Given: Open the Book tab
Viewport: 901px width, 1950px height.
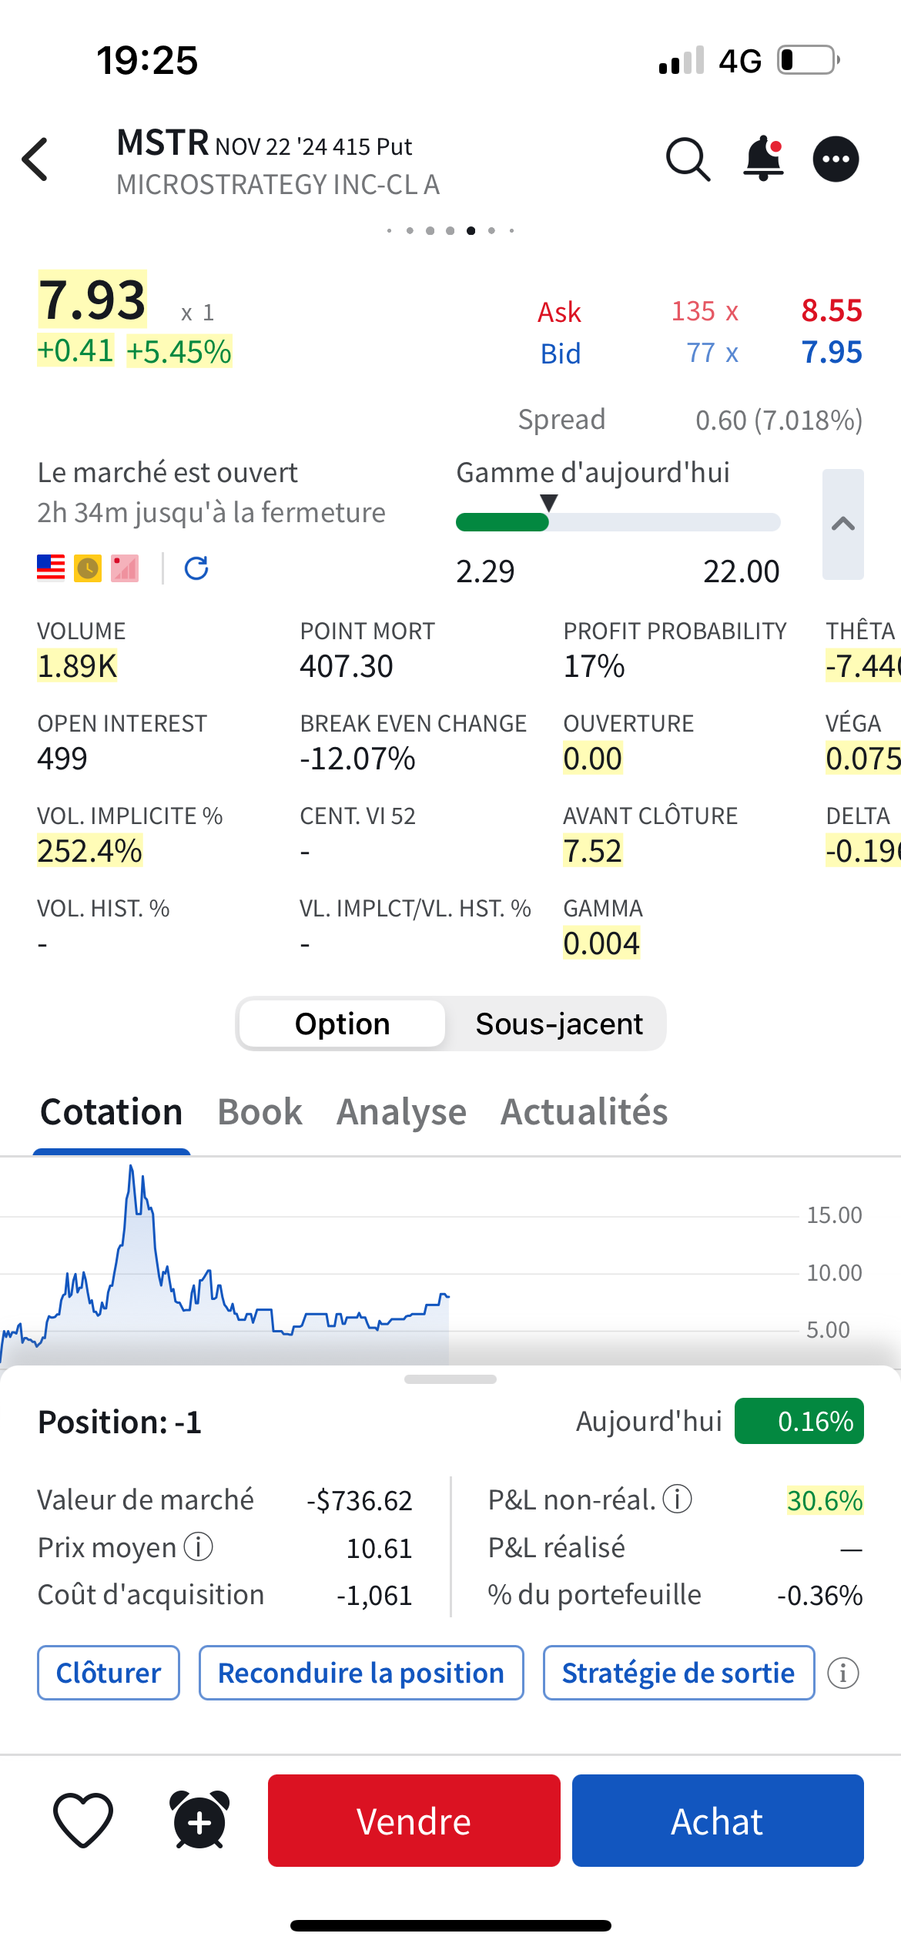Looking at the screenshot, I should pos(260,1112).
